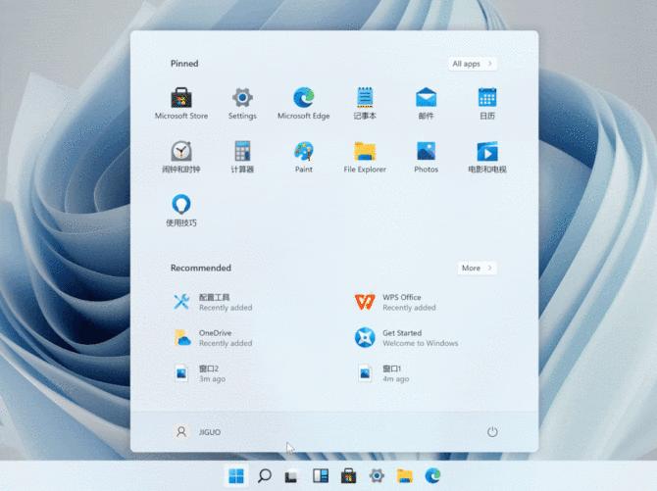Viewport: 657px width, 491px height.
Task: Open recommended WPS Office app
Action: tap(395, 302)
